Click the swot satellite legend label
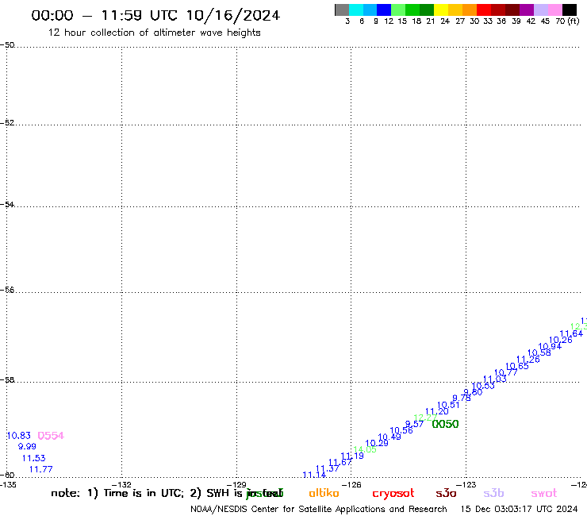The width and height of the screenshot is (587, 516). pos(544,494)
